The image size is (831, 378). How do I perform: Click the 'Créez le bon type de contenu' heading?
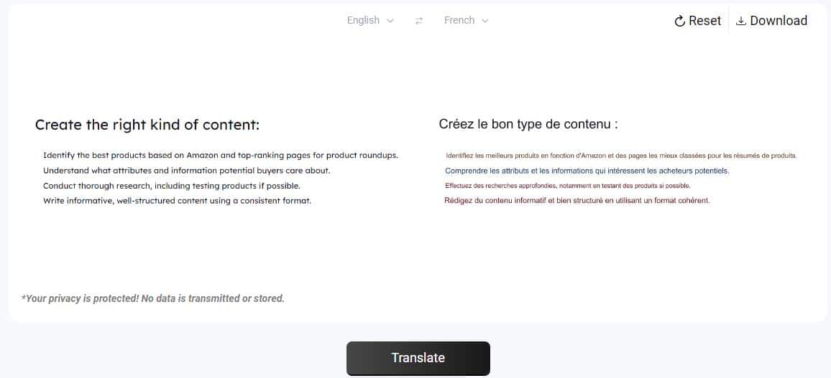[528, 124]
